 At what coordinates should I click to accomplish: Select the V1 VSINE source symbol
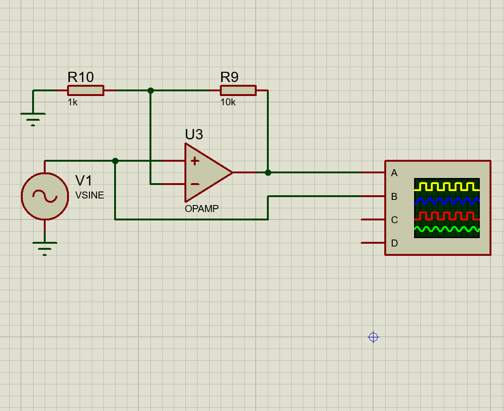(x=44, y=197)
